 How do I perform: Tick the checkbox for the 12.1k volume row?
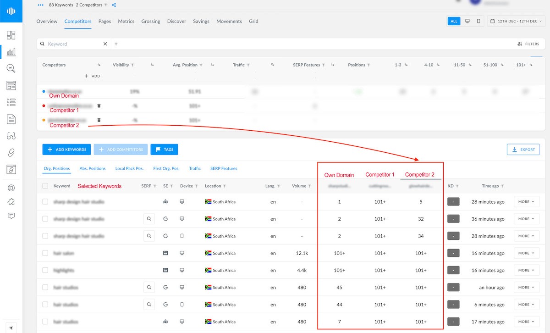45,253
